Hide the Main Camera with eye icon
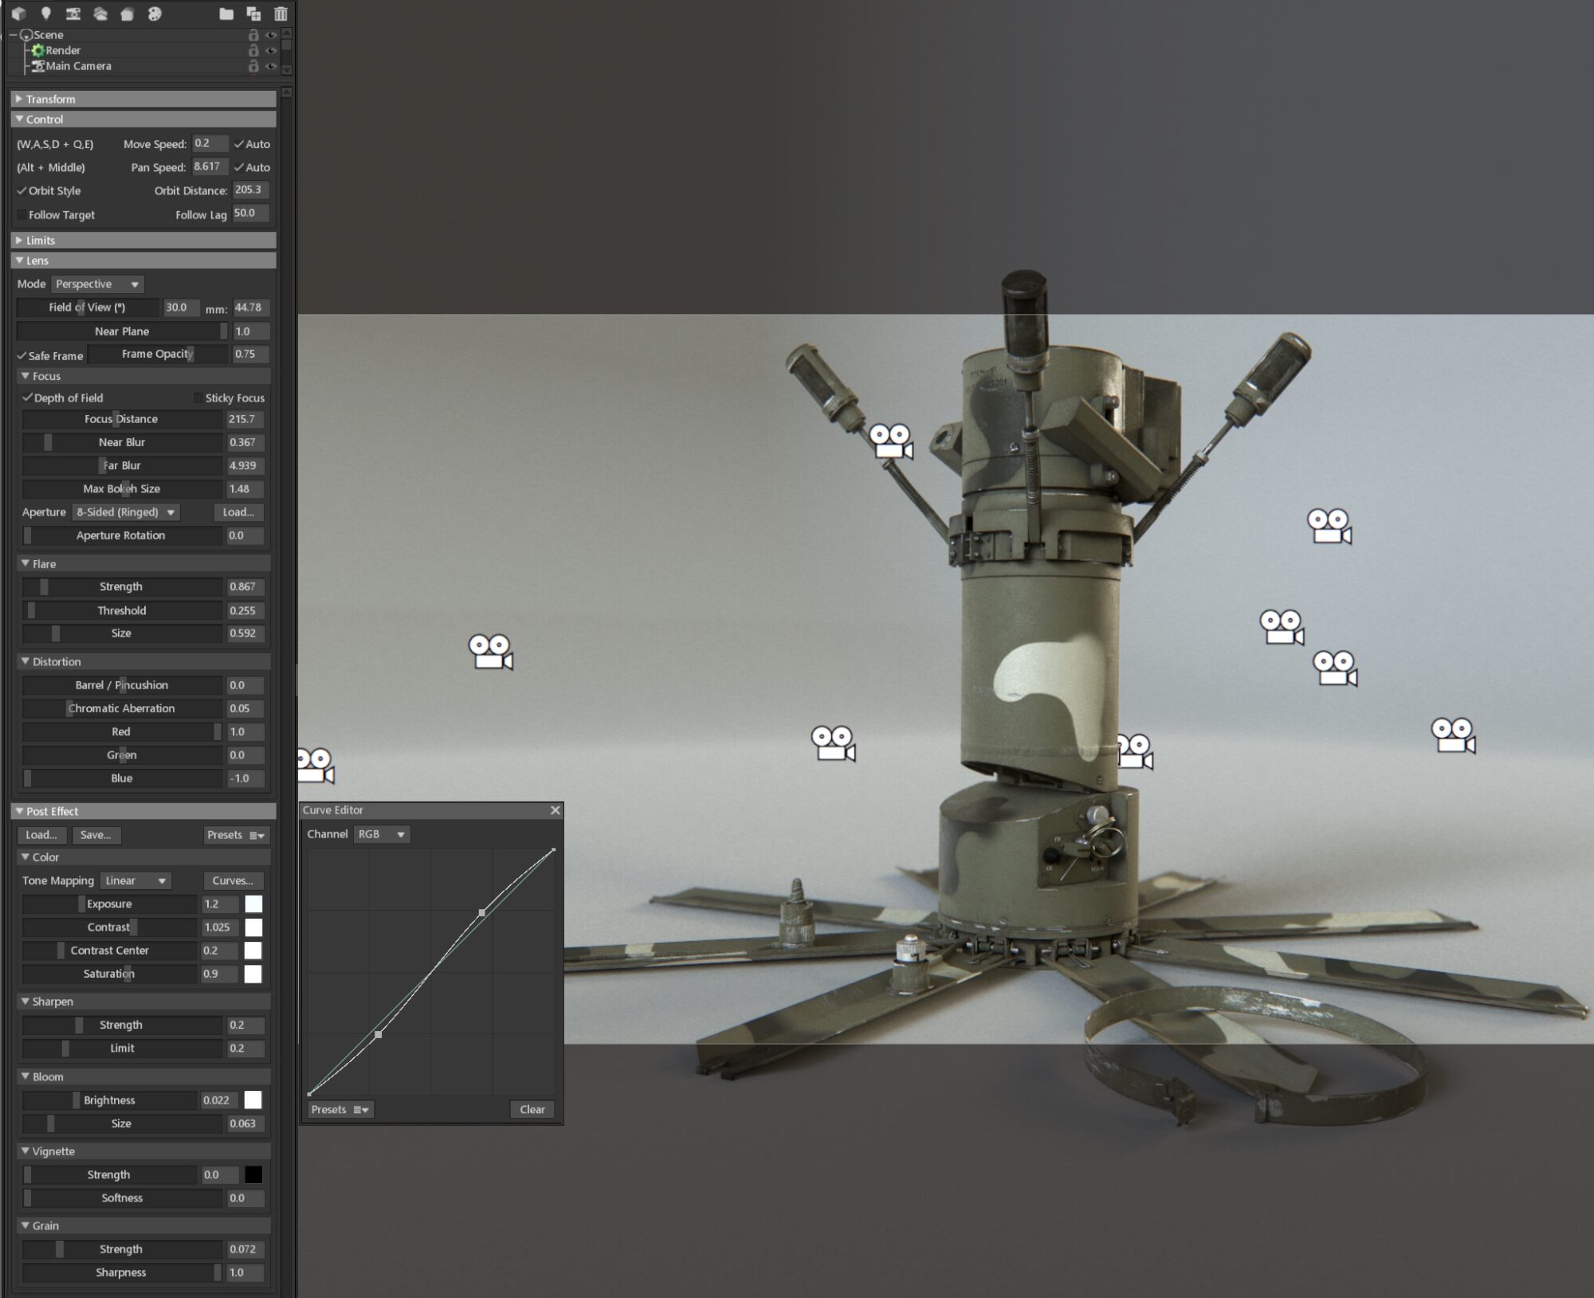Image resolution: width=1594 pixels, height=1298 pixels. click(271, 66)
